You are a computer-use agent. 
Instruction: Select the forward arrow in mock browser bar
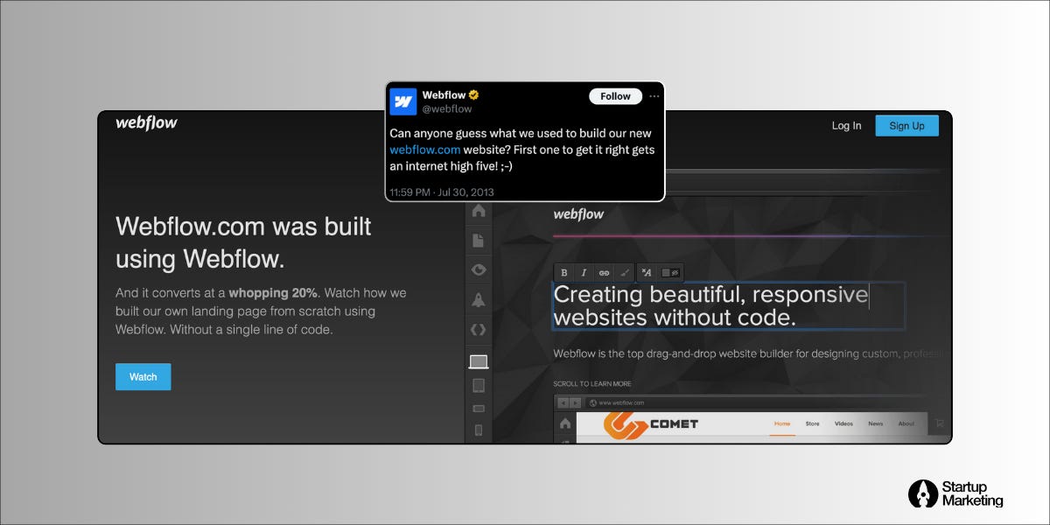point(575,402)
